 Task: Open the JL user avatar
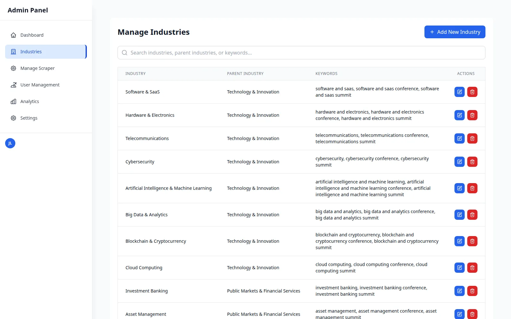[x=10, y=143]
